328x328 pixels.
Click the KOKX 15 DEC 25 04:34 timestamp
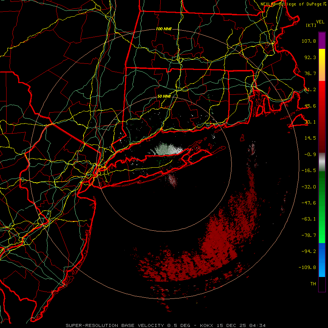(x=233, y=325)
